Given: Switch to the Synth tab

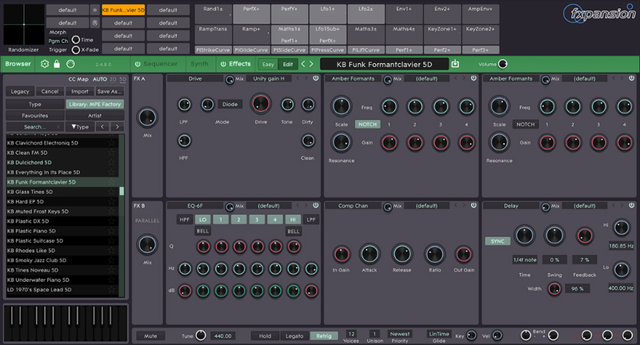Looking at the screenshot, I should [x=201, y=64].
